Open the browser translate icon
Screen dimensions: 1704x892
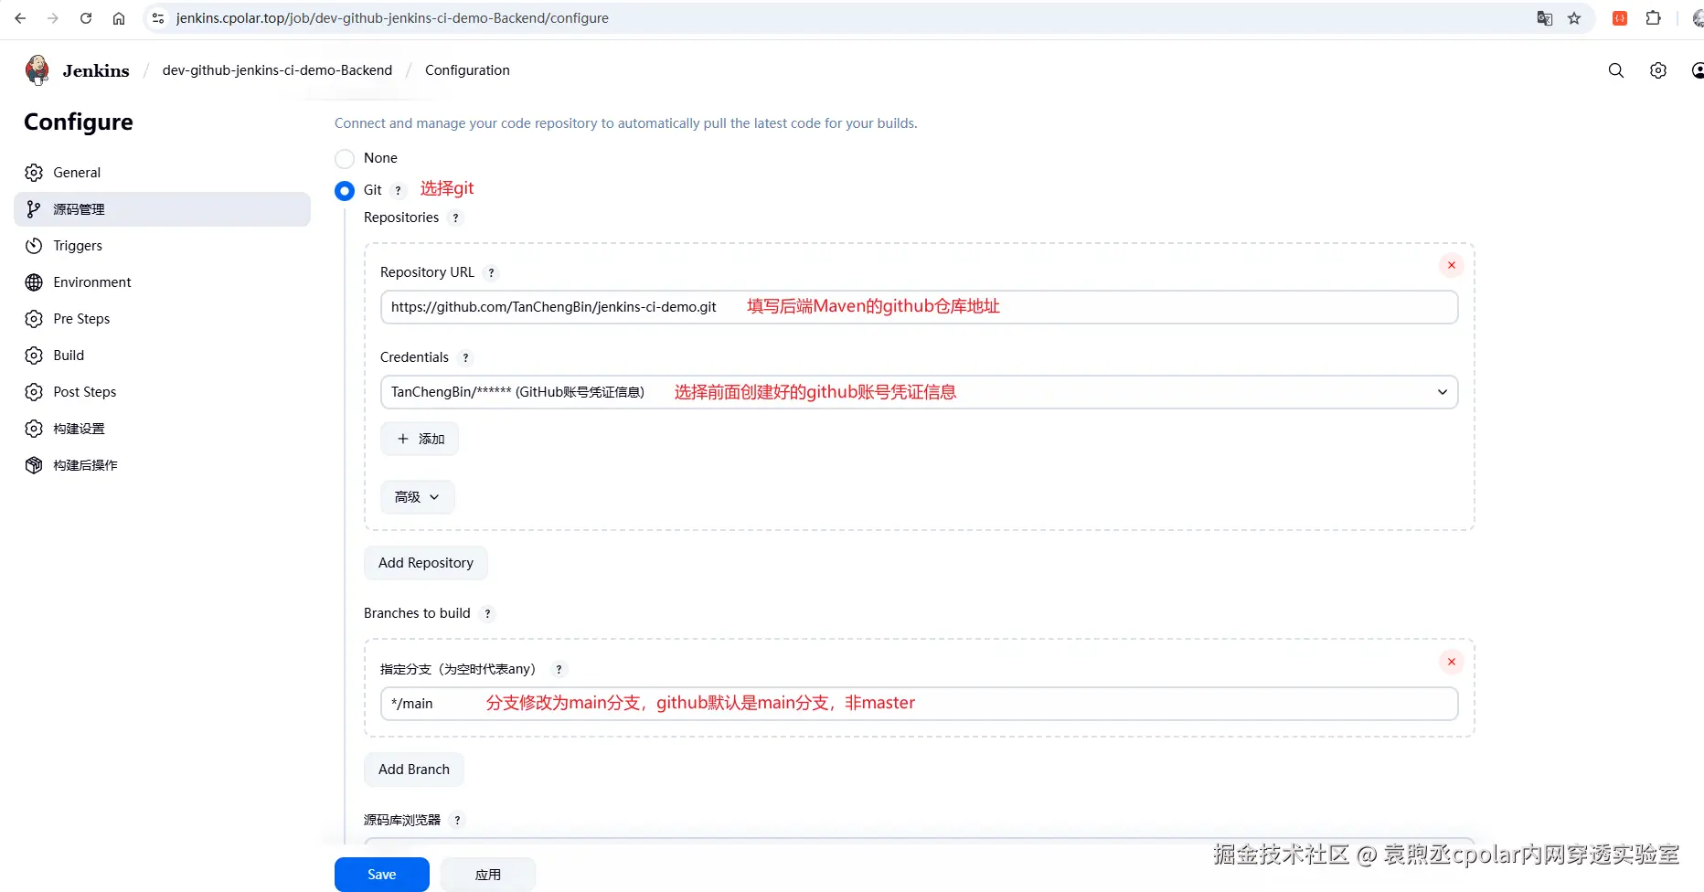pos(1545,18)
